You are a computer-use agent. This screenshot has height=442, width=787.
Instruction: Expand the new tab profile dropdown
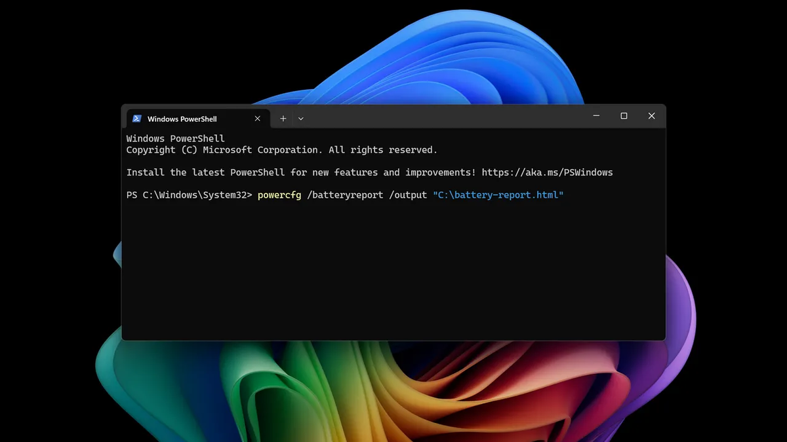pos(301,119)
